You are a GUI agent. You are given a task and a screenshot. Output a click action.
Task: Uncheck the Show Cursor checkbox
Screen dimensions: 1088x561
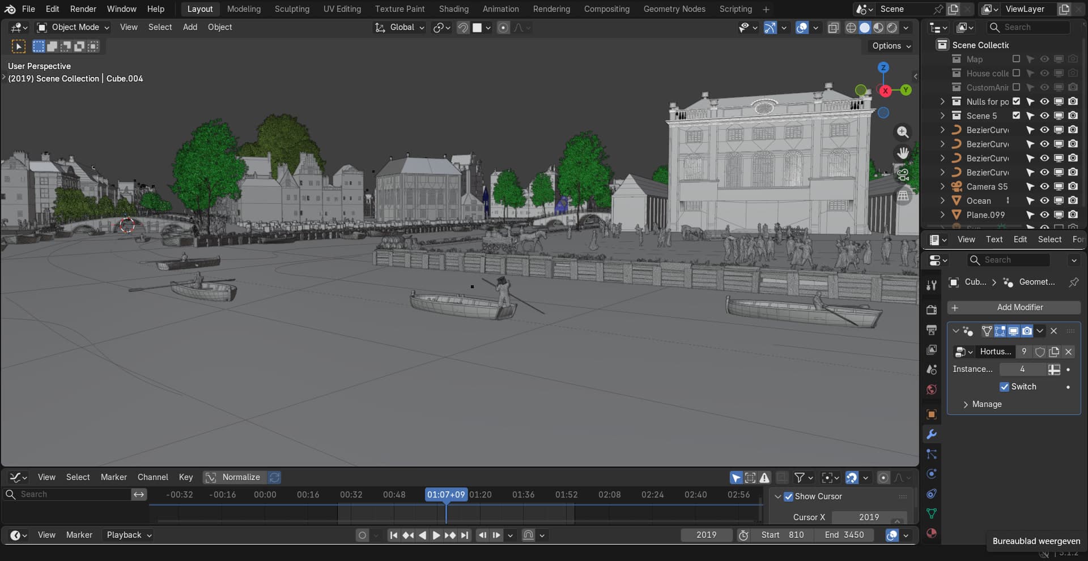tap(788, 496)
